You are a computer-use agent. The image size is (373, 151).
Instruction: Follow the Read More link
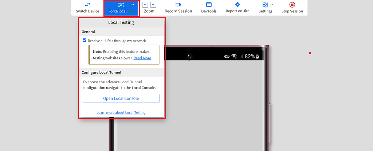click(142, 58)
